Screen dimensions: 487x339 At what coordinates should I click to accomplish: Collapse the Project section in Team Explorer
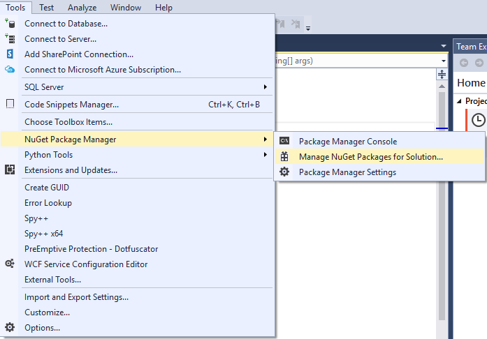point(459,101)
